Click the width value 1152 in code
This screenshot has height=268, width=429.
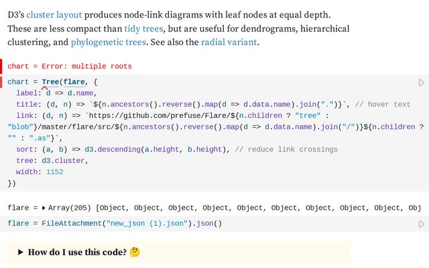click(55, 172)
